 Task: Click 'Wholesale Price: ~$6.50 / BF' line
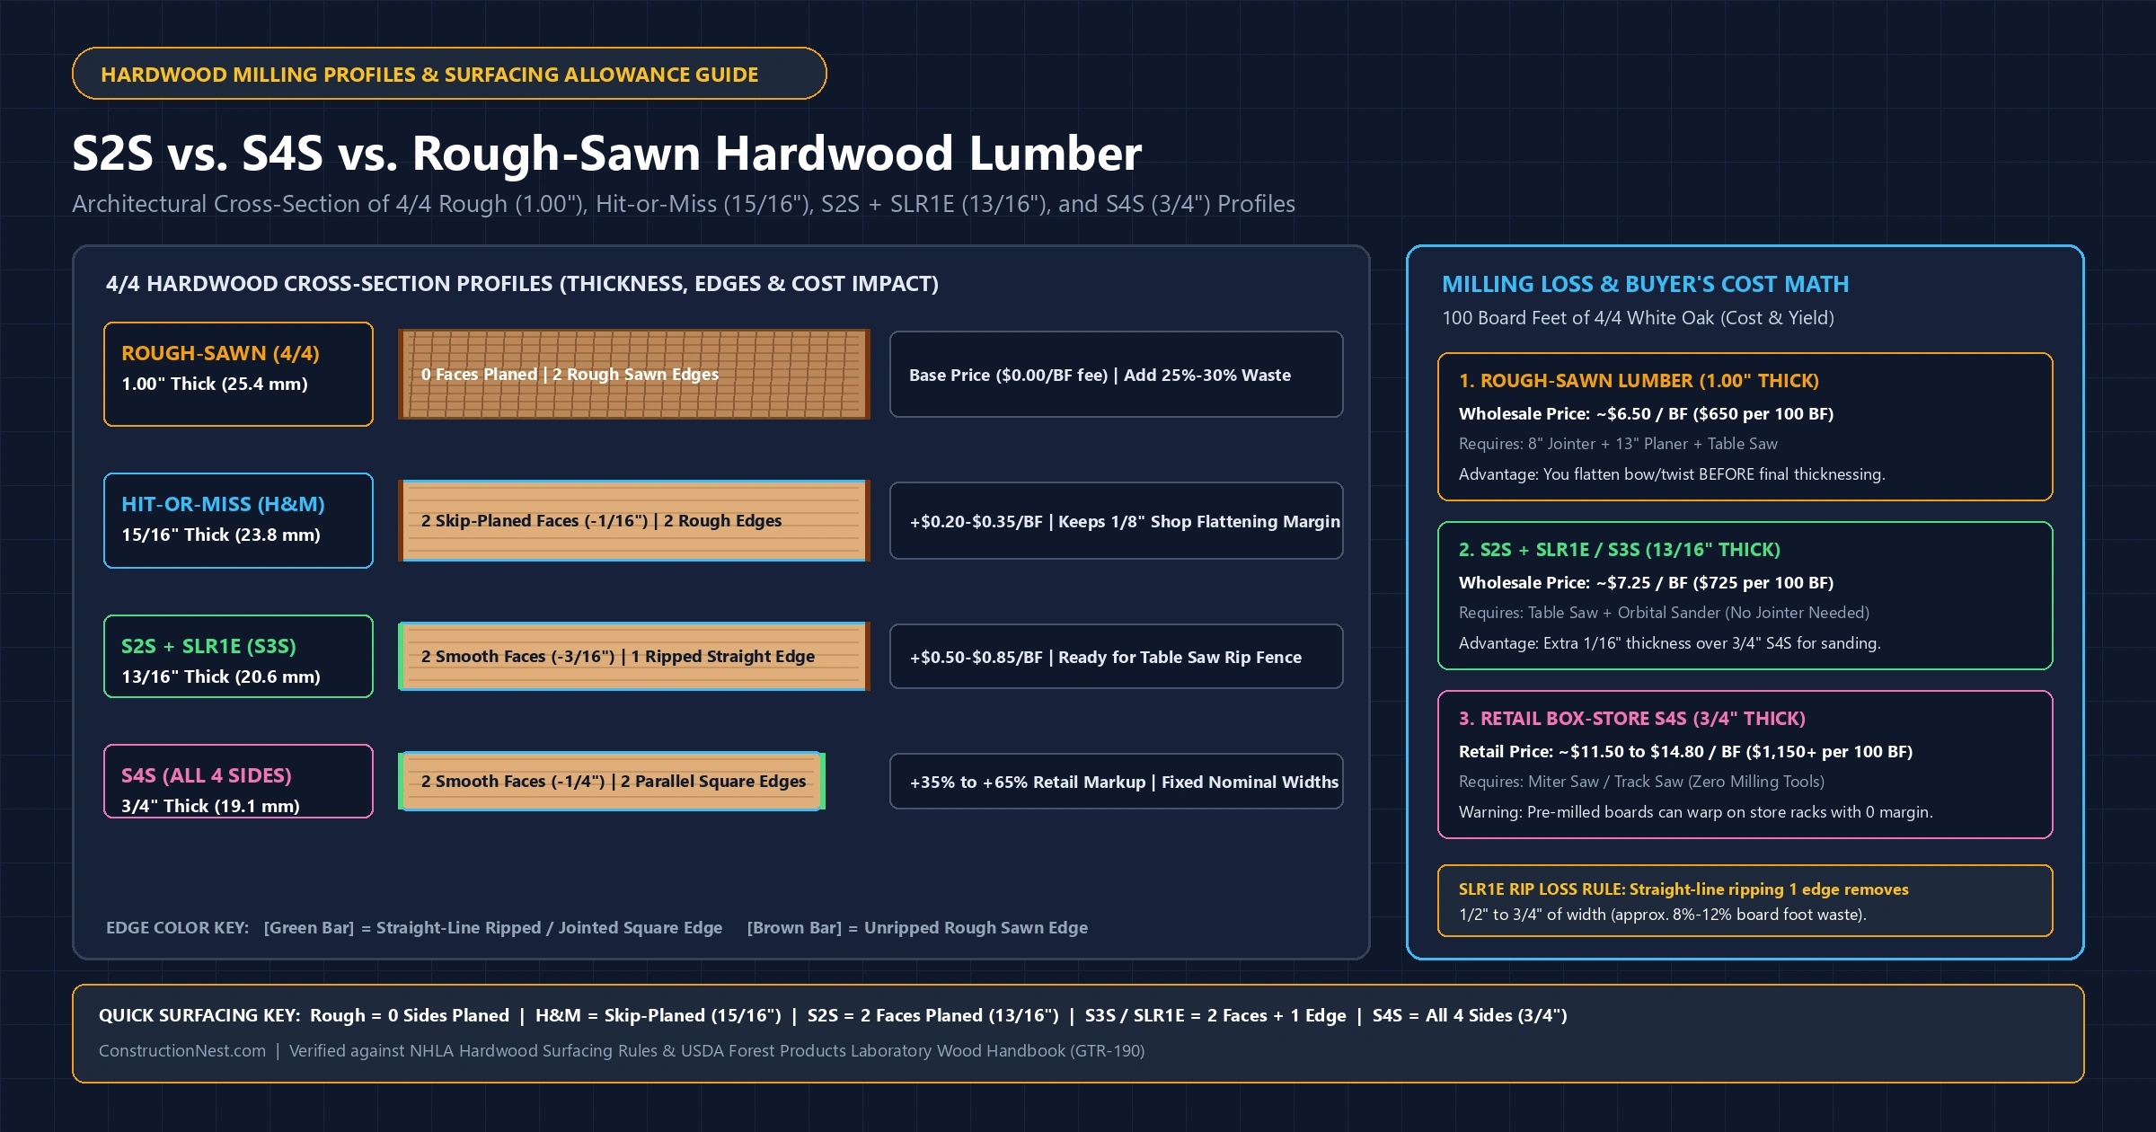(1646, 413)
